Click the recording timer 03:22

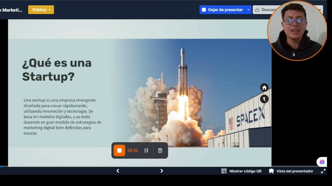click(133, 150)
